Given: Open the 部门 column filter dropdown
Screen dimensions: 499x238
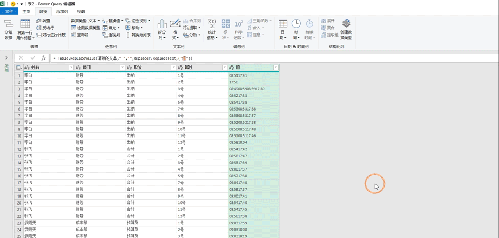Looking at the screenshot, I should pyautogui.click(x=122, y=67).
